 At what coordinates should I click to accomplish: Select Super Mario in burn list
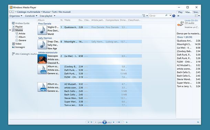pyautogui.click(x=188, y=83)
